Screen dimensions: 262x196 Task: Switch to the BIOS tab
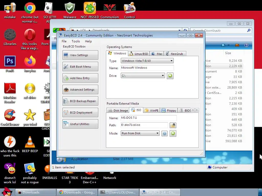pos(185,111)
